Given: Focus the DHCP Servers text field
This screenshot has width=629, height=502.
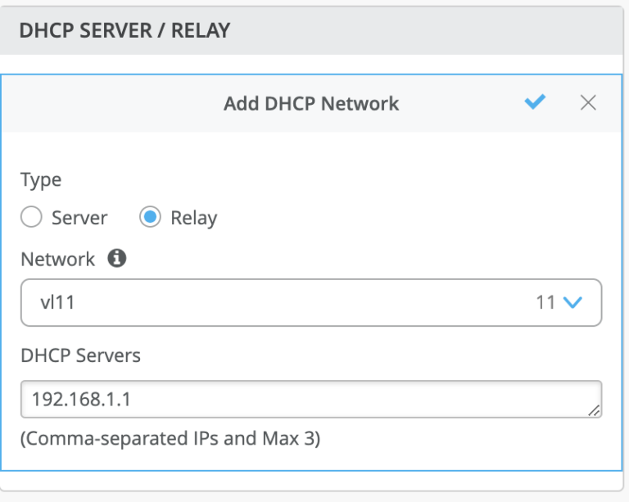Looking at the screenshot, I should click(x=311, y=399).
